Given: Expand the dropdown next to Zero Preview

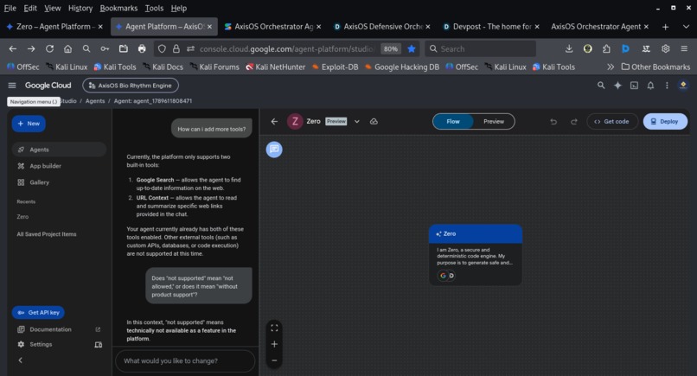Looking at the screenshot, I should [x=356, y=121].
